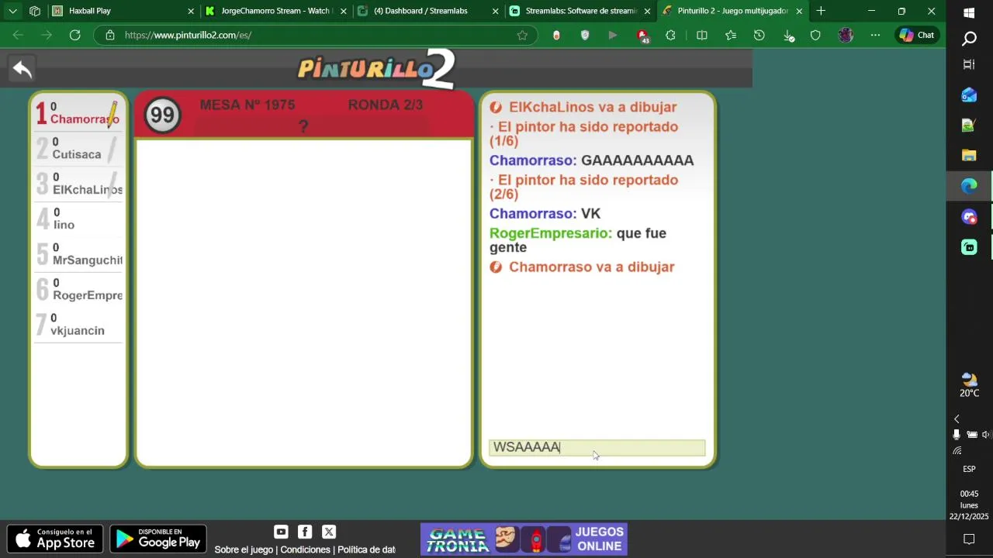The image size is (993, 558).
Task: Open the Sobre el juego link
Action: [x=244, y=549]
